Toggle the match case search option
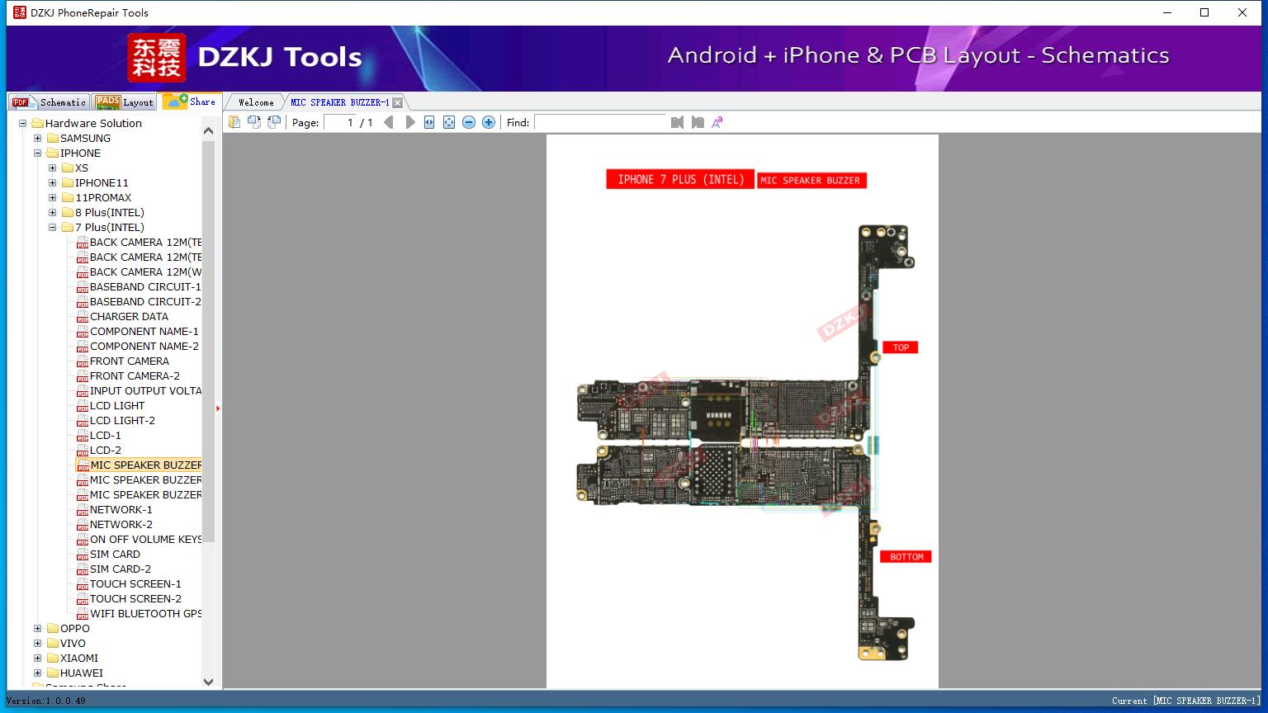This screenshot has width=1268, height=713. click(717, 122)
